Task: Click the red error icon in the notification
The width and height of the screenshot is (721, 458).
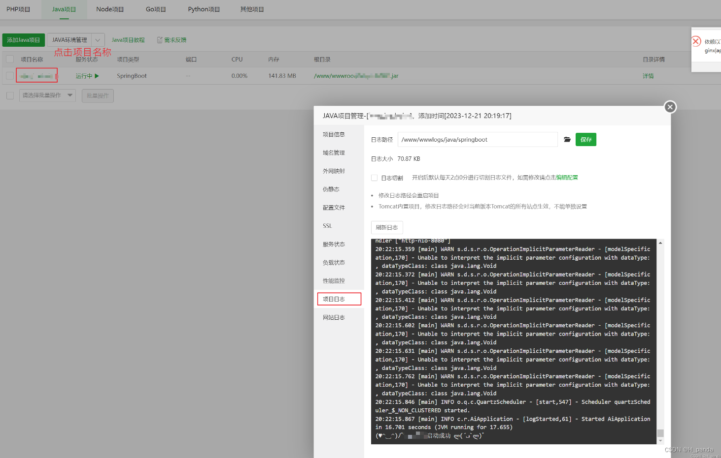Action: point(696,41)
